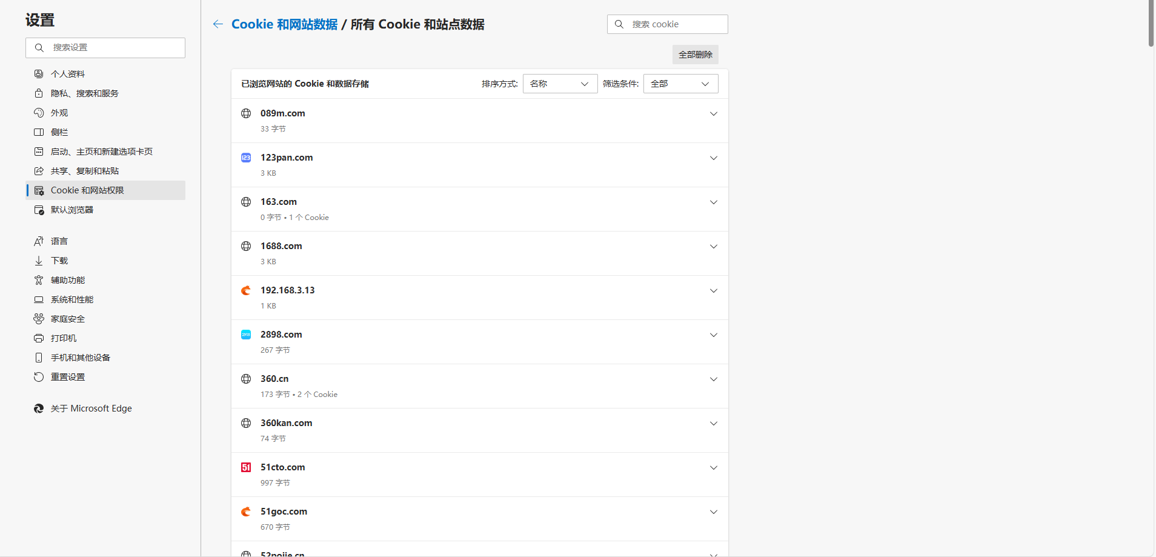Image resolution: width=1156 pixels, height=557 pixels.
Task: Click the Microsoft Edge logo icon
Action: pos(39,409)
